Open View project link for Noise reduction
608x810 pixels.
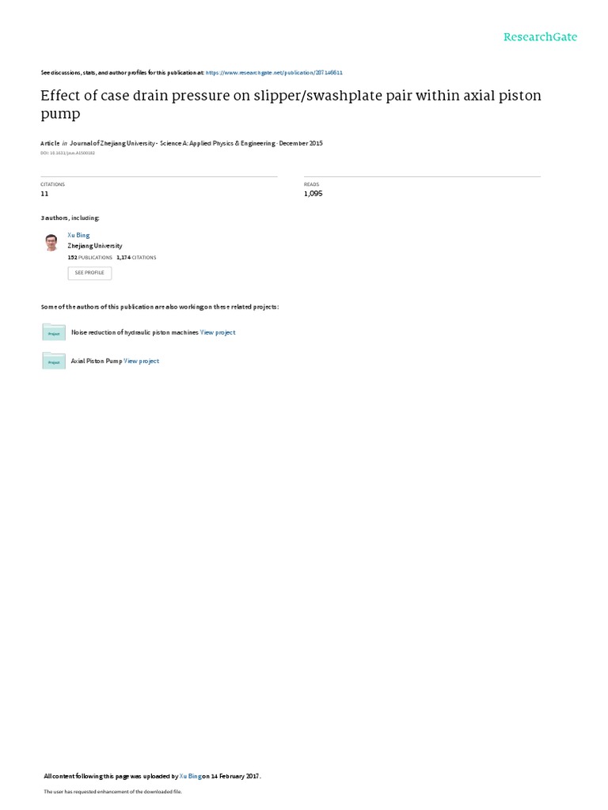(218, 333)
